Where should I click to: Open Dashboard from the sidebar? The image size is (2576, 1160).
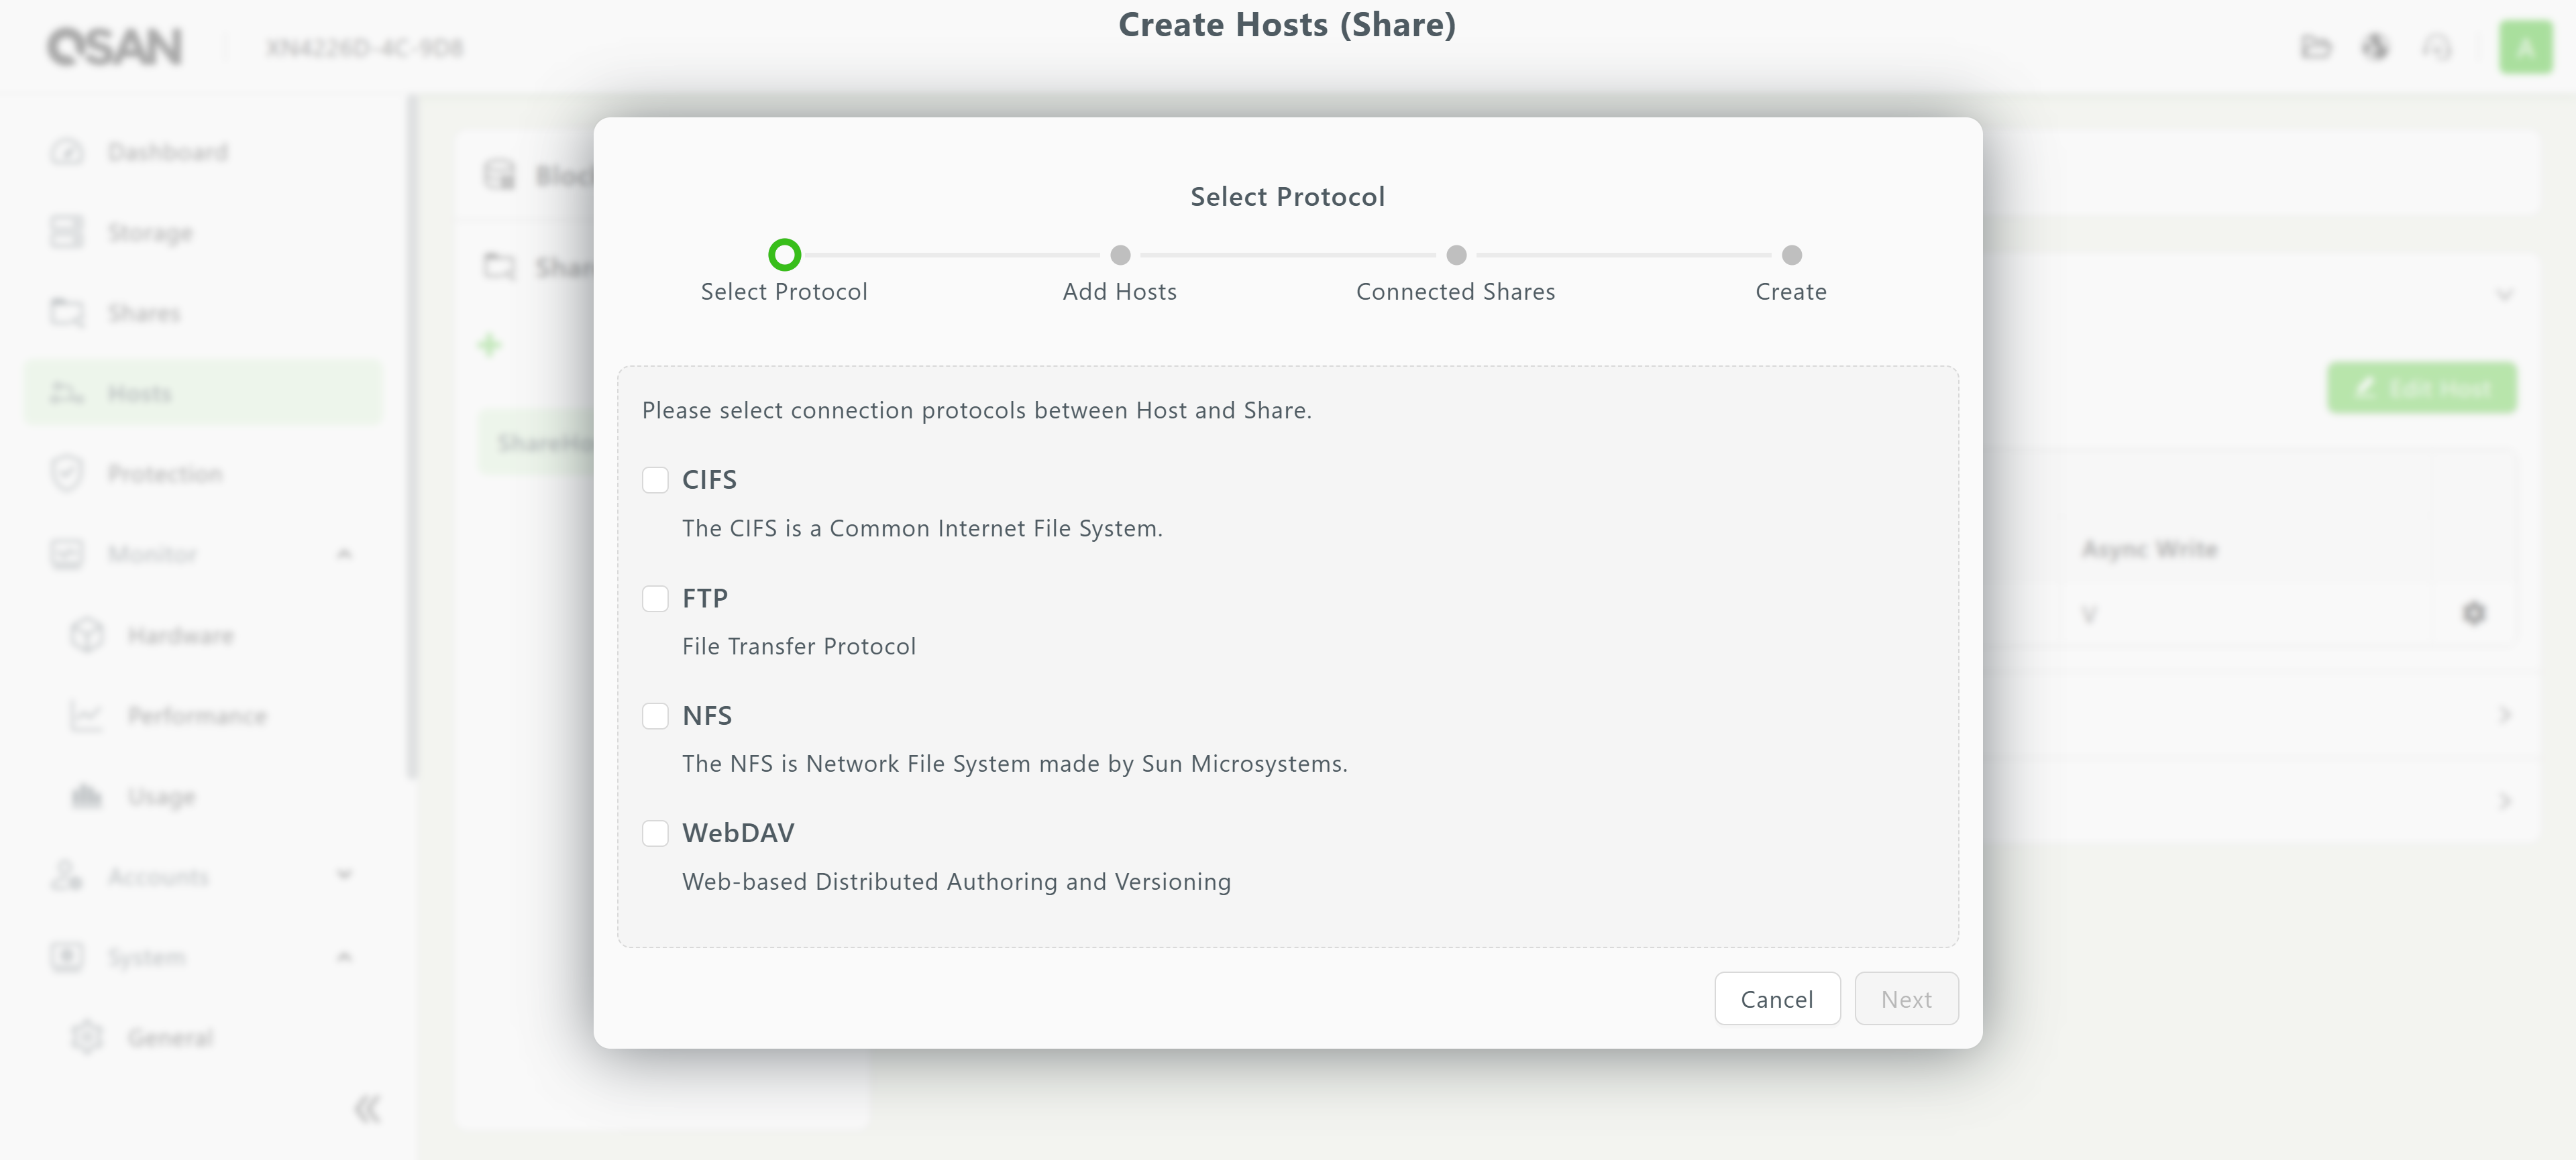(x=167, y=152)
